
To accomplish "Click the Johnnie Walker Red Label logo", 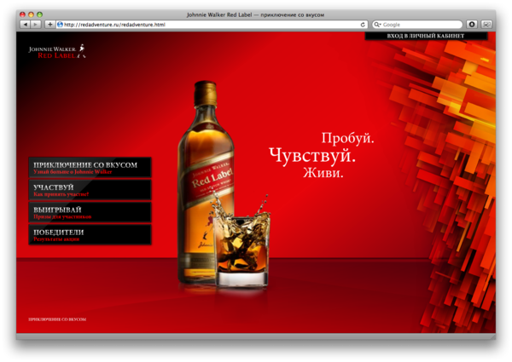I will tap(57, 52).
